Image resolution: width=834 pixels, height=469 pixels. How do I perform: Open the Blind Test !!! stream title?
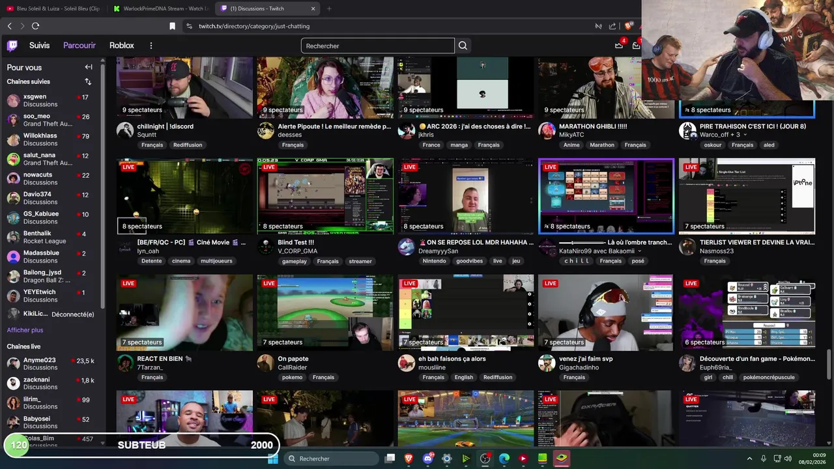pos(296,242)
